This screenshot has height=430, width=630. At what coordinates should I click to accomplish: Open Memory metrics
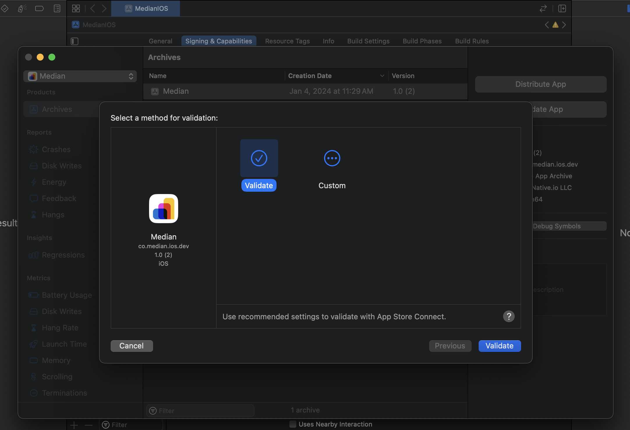tap(56, 360)
